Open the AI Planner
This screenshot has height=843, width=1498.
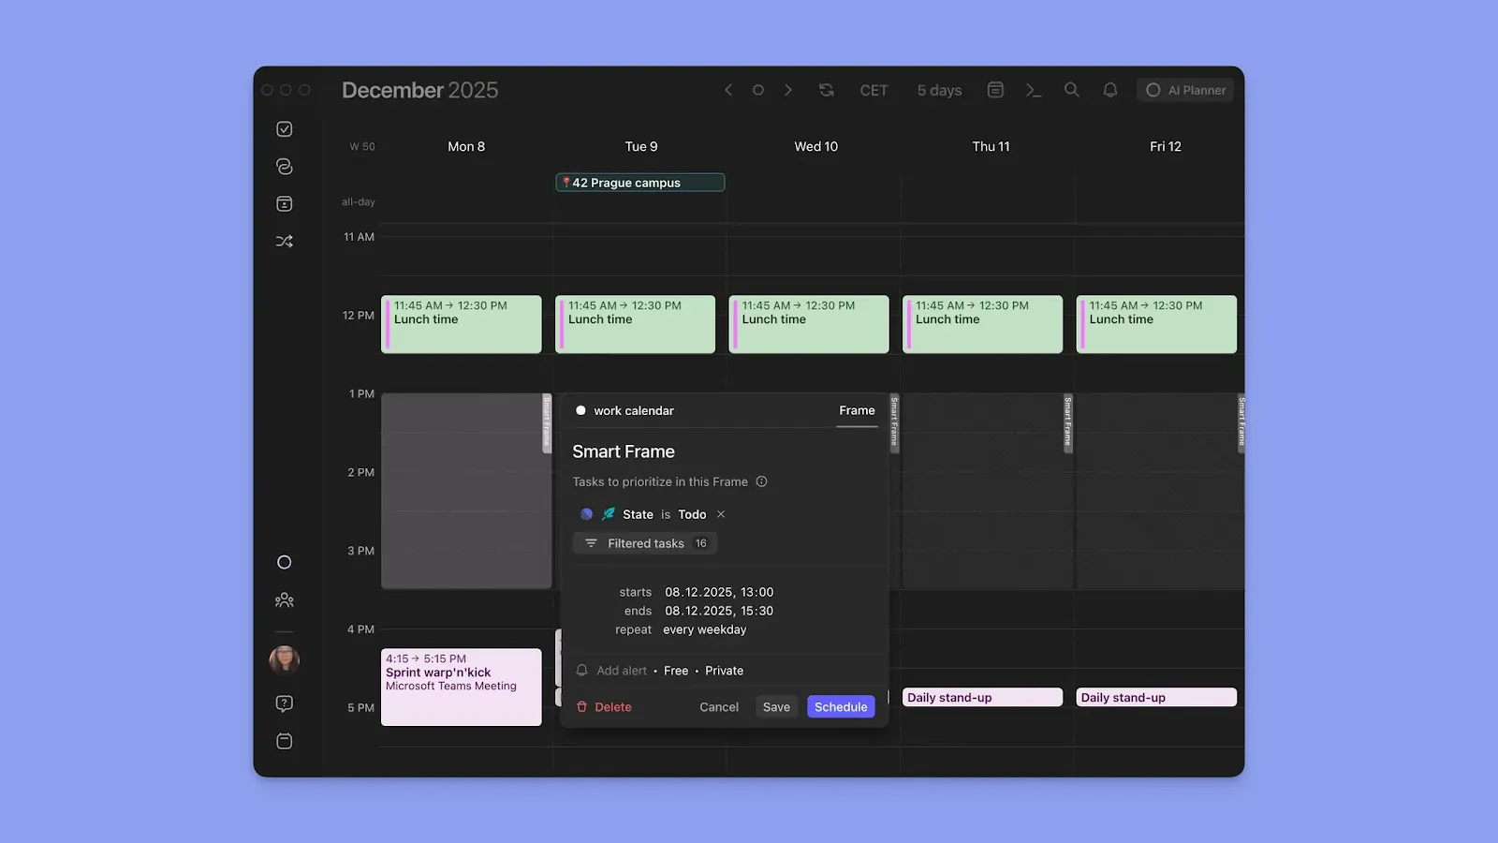point(1184,90)
